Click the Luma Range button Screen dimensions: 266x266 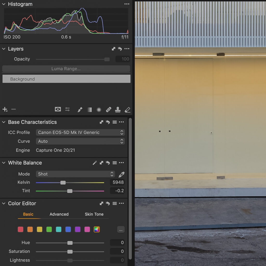(66, 69)
